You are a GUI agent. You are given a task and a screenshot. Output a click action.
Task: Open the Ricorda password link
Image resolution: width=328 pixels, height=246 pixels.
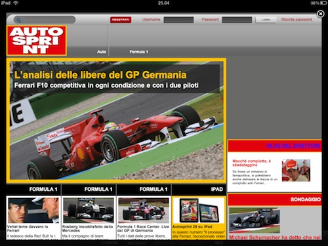(x=297, y=20)
